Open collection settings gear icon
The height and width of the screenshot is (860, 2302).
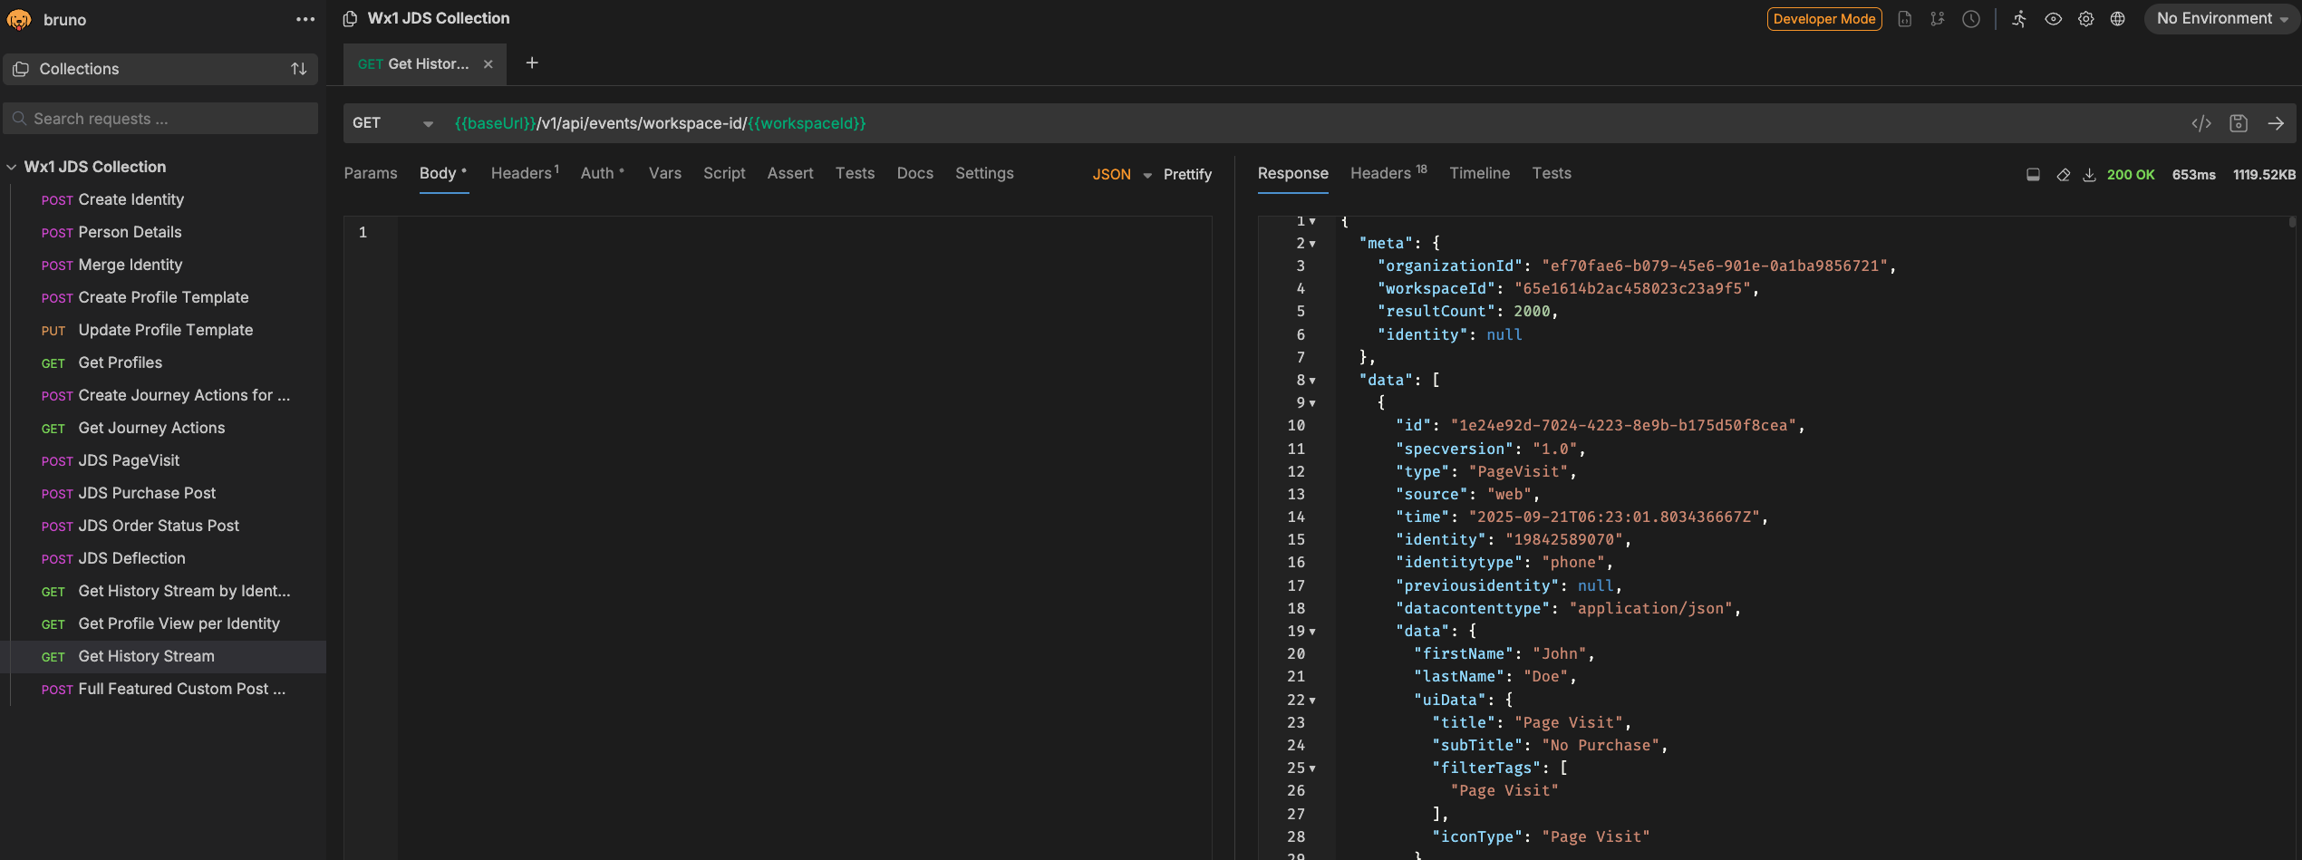pos(2085,18)
